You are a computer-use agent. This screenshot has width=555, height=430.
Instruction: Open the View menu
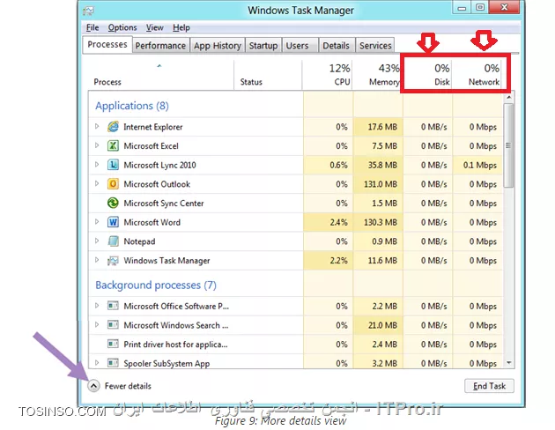coord(155,27)
